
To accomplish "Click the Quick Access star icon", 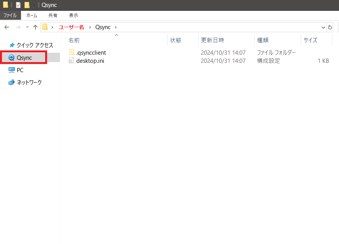I will tap(12, 45).
